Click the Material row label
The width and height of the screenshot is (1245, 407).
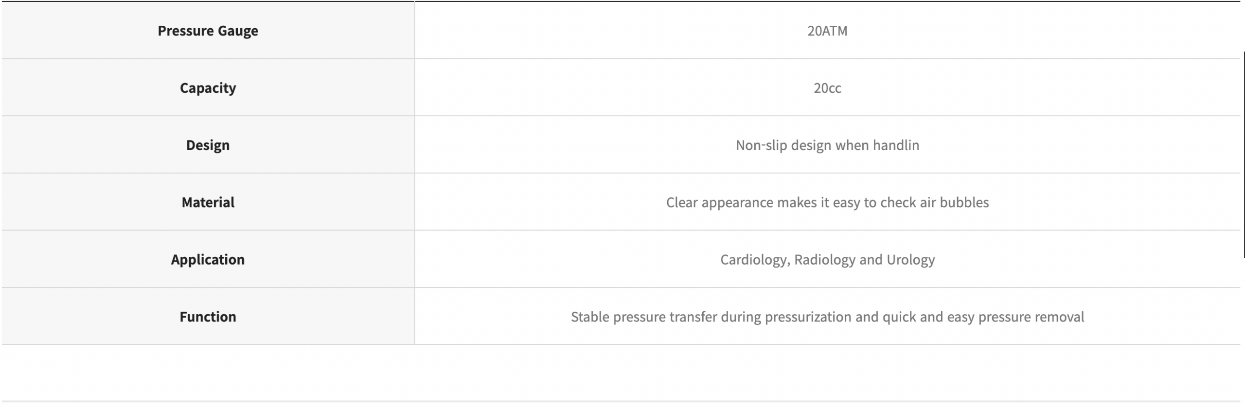click(208, 202)
